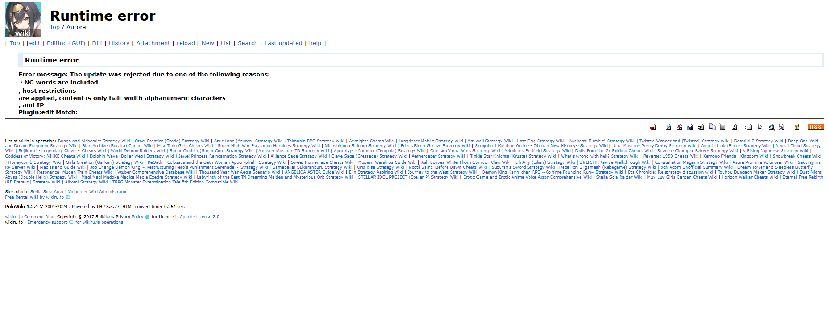Click the Copy page toolbar icon
Viewport: 828px width, 324px height.
[712, 127]
